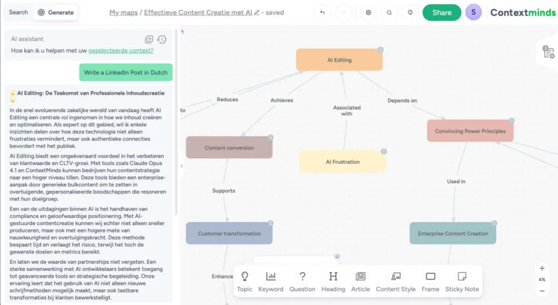This screenshot has height=305, width=558.
Task: Choose the Heading tool
Action: point(333,281)
